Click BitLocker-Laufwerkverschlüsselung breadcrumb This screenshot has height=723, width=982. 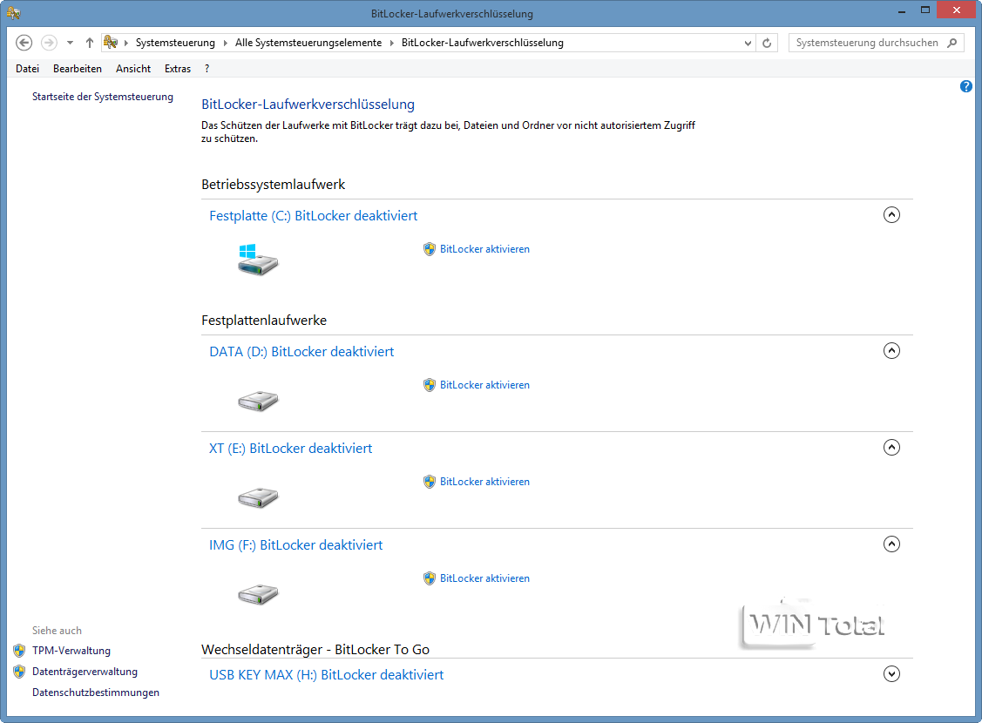click(482, 43)
